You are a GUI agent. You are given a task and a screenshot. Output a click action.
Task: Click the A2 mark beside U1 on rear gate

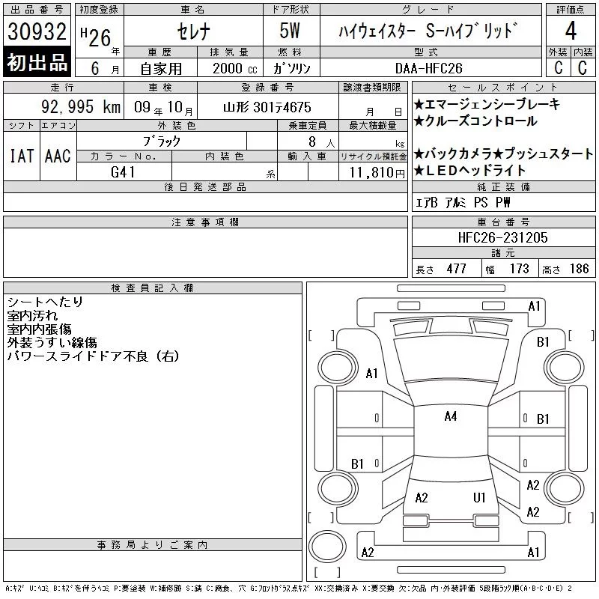click(x=422, y=497)
